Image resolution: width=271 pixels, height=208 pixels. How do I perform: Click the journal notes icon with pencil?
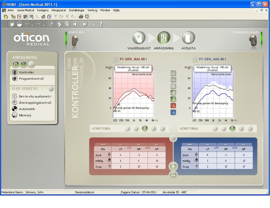coord(43,17)
